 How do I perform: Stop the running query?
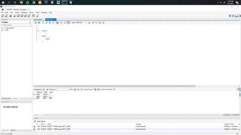pos(53,22)
